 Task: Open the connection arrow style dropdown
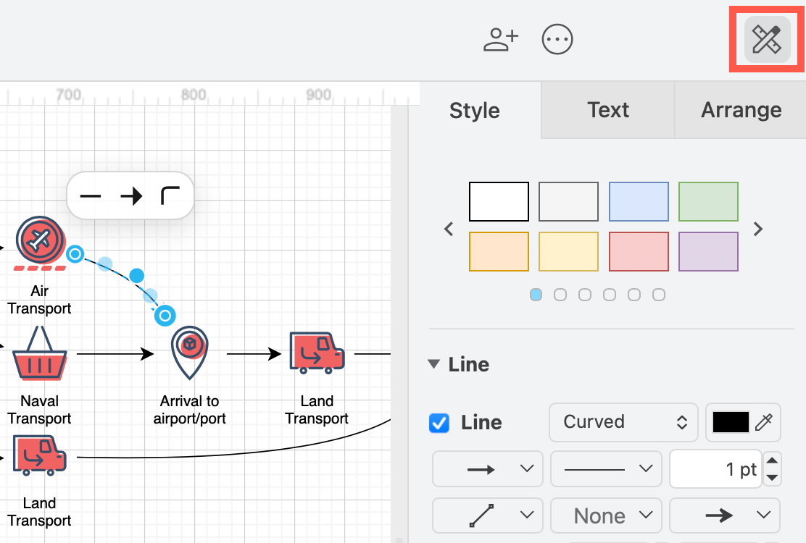click(487, 468)
